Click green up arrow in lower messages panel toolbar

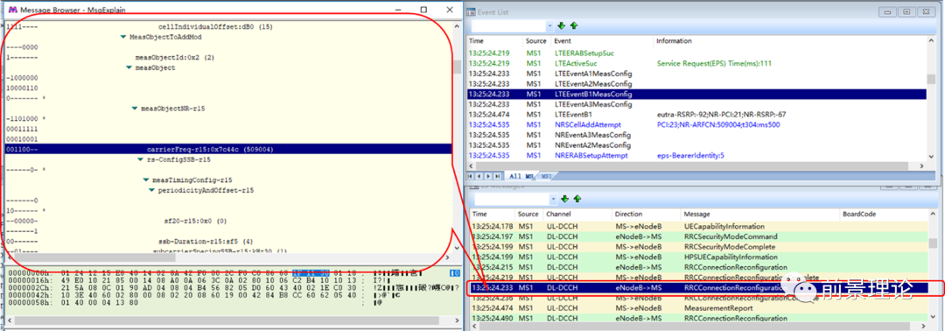[x=577, y=199]
